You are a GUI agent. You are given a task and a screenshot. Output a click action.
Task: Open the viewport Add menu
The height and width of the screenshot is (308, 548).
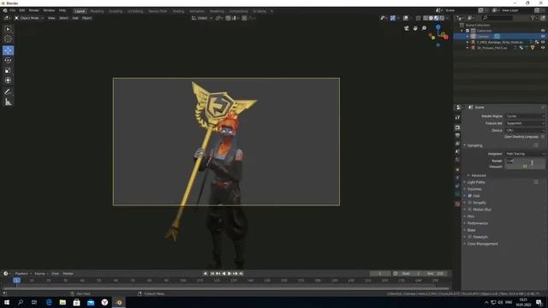(75, 18)
